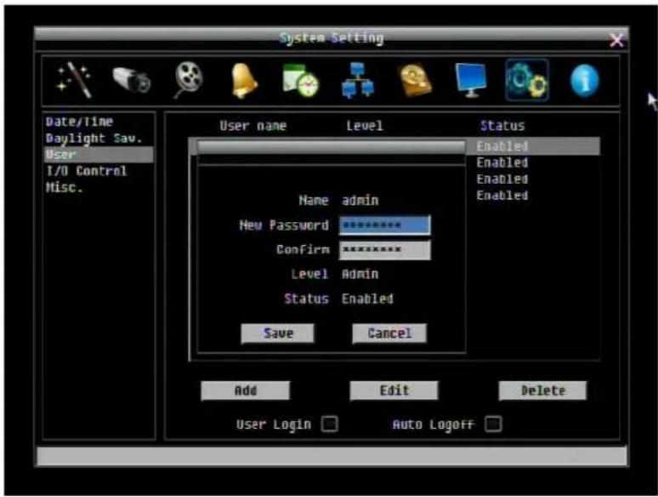
Task: Select Date/Time in the side menu
Action: pyautogui.click(x=79, y=122)
